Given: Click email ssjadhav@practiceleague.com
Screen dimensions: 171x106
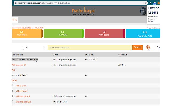Looking at the screenshot, I should 64,96.
